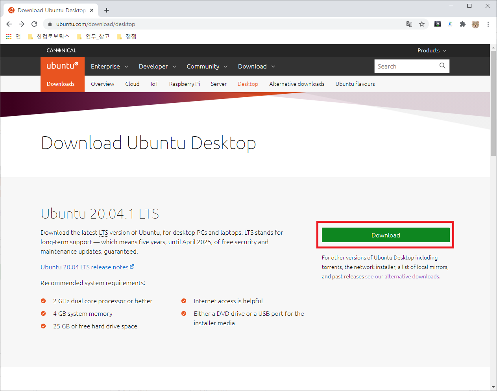This screenshot has height=391, width=497.
Task: Expand the Community menu
Action: click(x=207, y=66)
